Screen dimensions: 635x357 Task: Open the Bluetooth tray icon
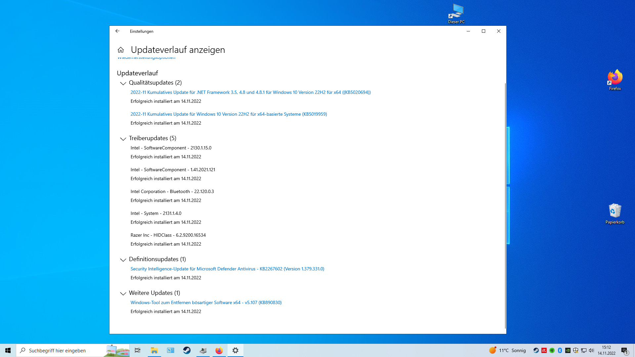point(560,350)
